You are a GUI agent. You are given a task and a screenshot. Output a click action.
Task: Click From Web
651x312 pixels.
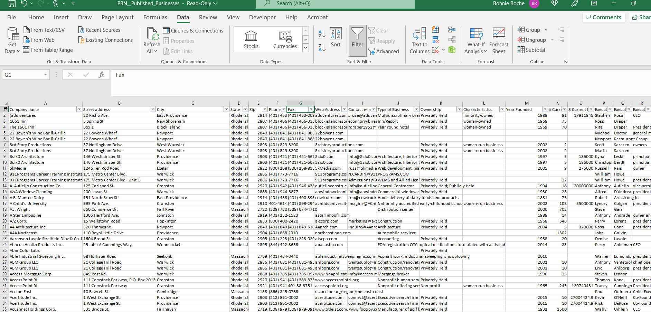click(x=39, y=40)
